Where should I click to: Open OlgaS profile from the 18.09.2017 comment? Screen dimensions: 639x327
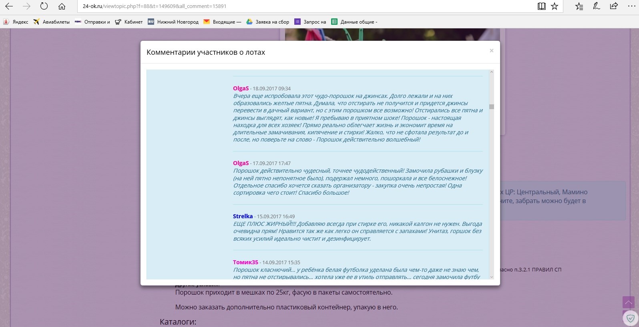[x=241, y=88]
